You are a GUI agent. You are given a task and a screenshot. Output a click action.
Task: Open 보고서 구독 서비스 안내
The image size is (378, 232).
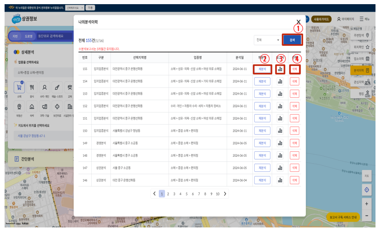coord(343,217)
